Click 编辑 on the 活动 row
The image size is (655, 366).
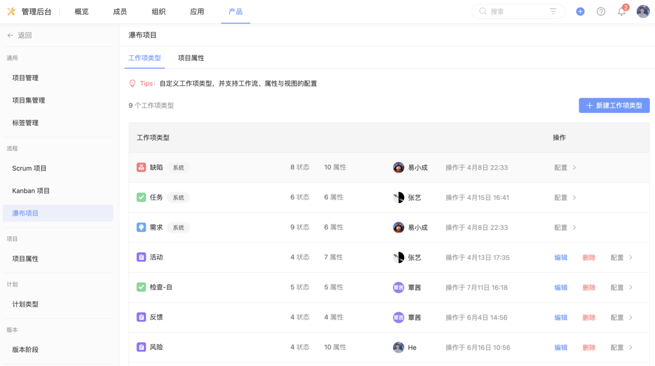pos(561,257)
